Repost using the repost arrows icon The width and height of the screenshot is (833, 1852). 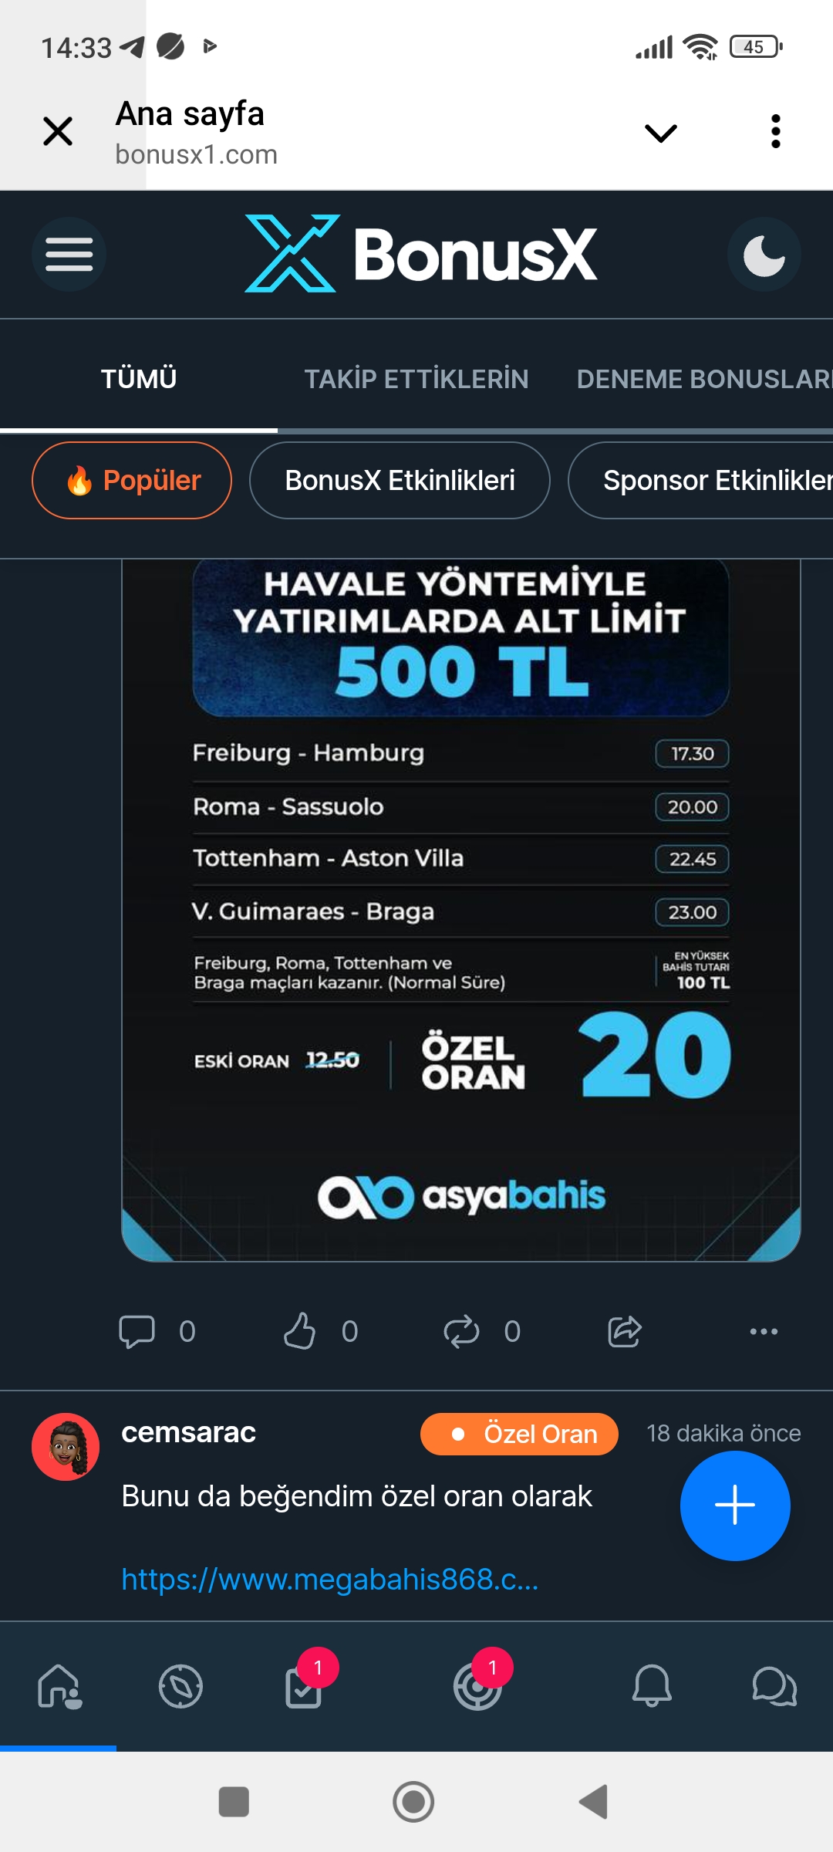(x=461, y=1331)
